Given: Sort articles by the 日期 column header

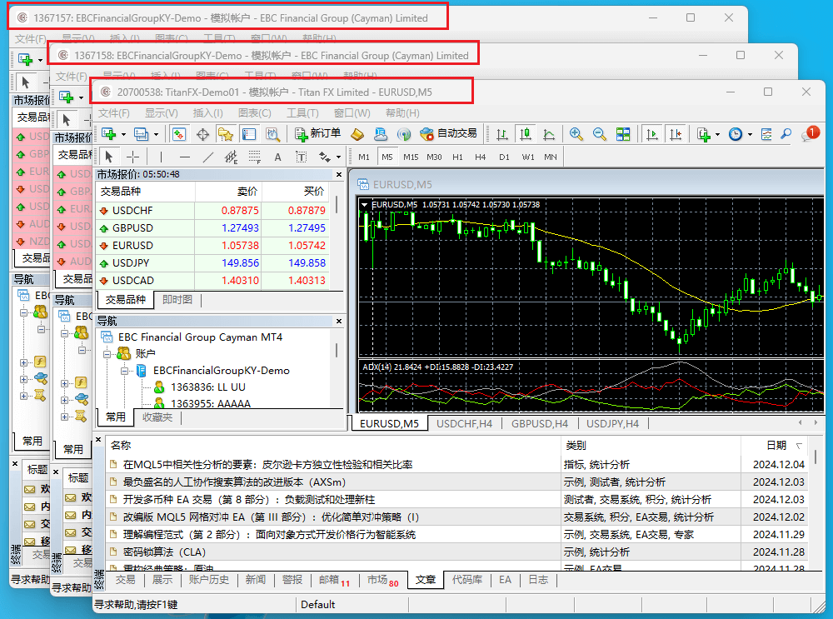Looking at the screenshot, I should [776, 445].
